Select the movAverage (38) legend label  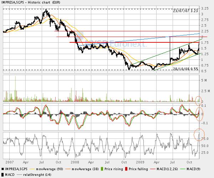(85, 169)
